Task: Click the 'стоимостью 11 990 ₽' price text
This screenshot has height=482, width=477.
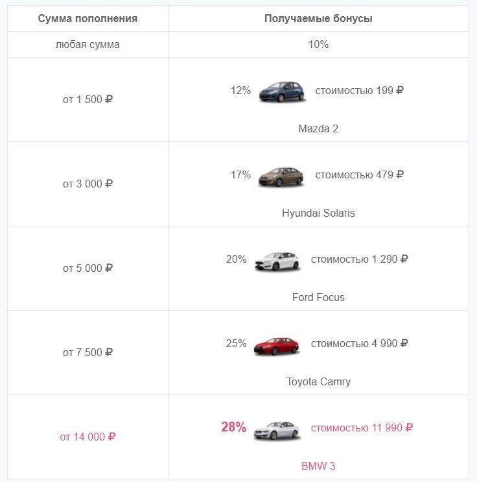Action: [x=362, y=428]
